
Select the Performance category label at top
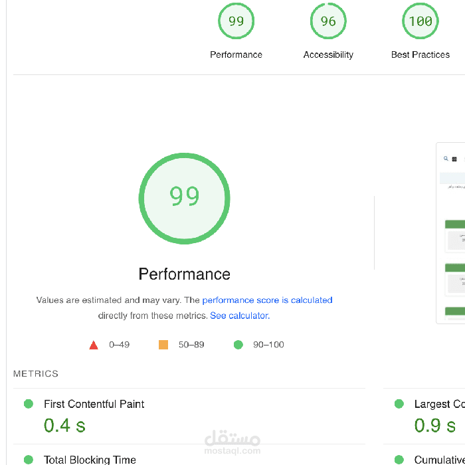point(236,54)
